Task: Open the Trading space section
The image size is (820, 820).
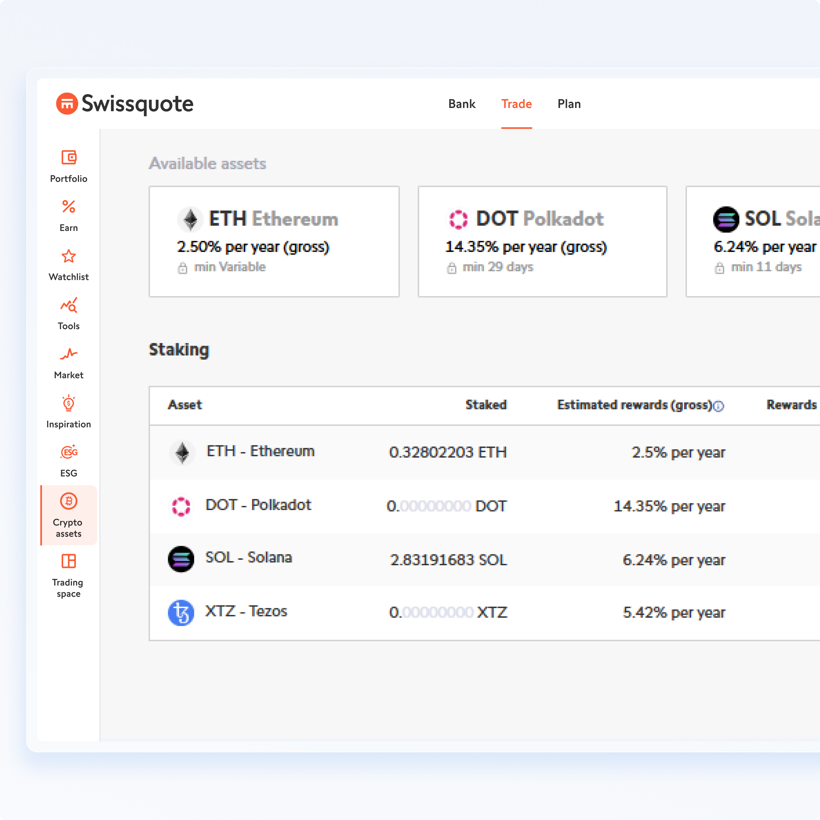Action: click(68, 561)
